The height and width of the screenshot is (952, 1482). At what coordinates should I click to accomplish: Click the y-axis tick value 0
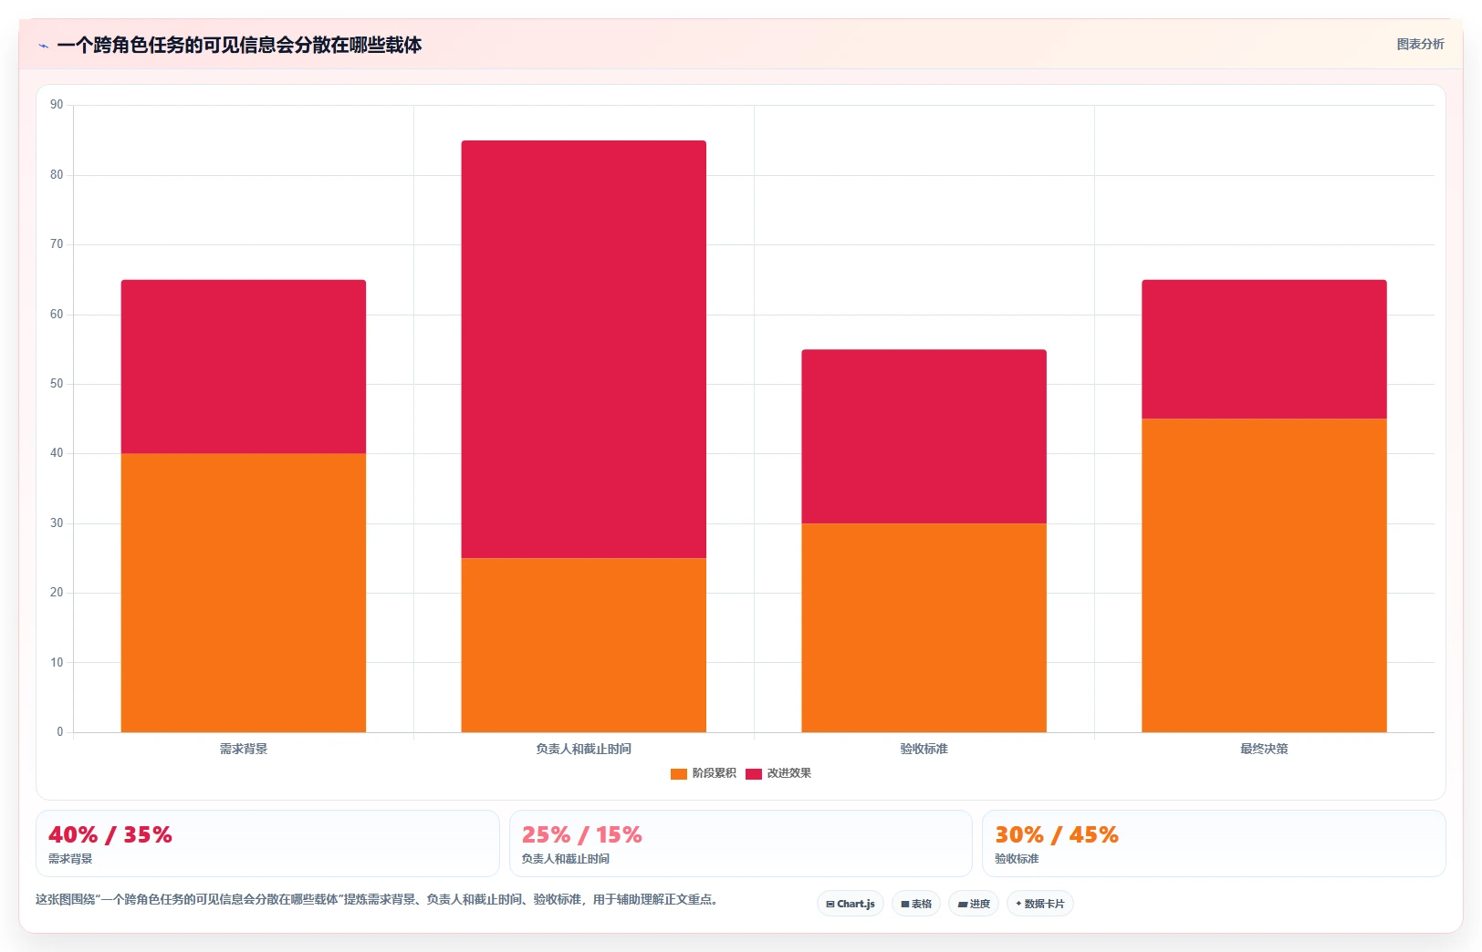(x=60, y=731)
